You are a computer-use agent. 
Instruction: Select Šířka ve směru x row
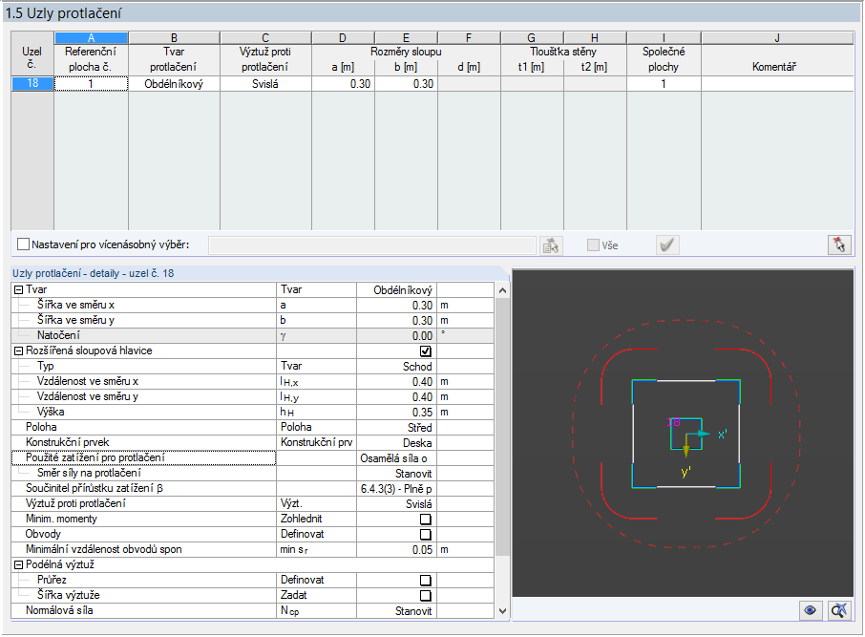252,306
